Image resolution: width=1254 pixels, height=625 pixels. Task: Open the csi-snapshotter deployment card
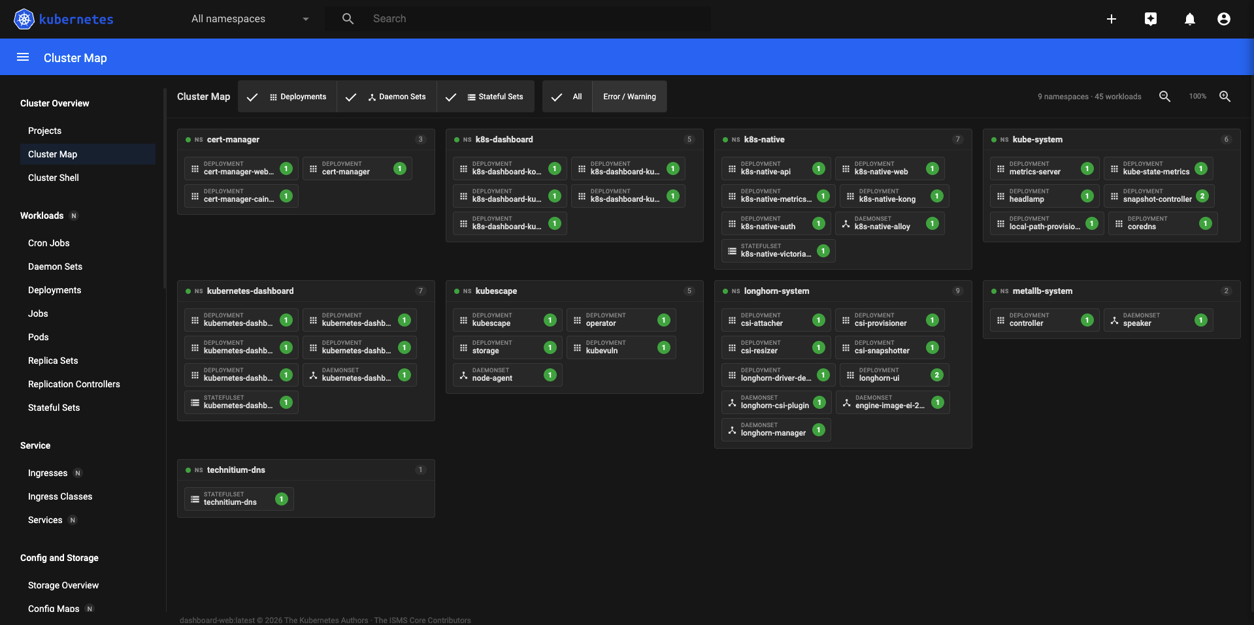890,347
